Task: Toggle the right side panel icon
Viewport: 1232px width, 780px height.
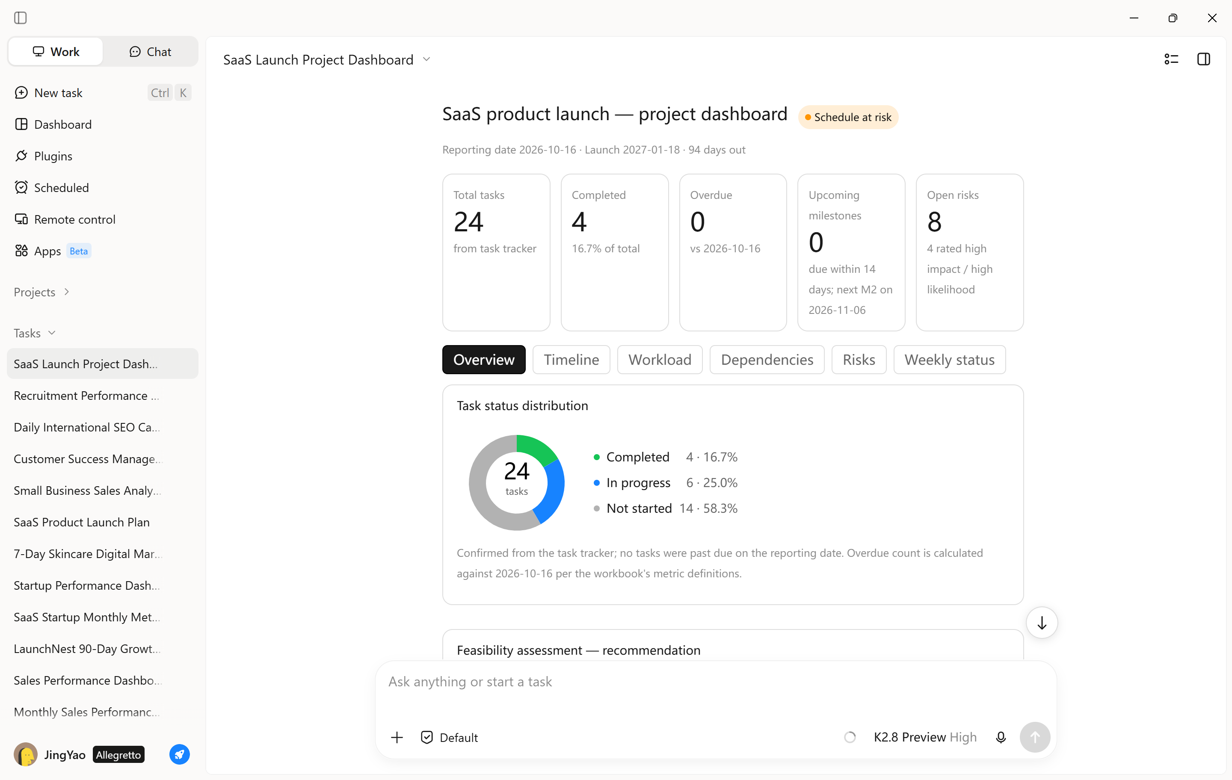Action: [1203, 59]
